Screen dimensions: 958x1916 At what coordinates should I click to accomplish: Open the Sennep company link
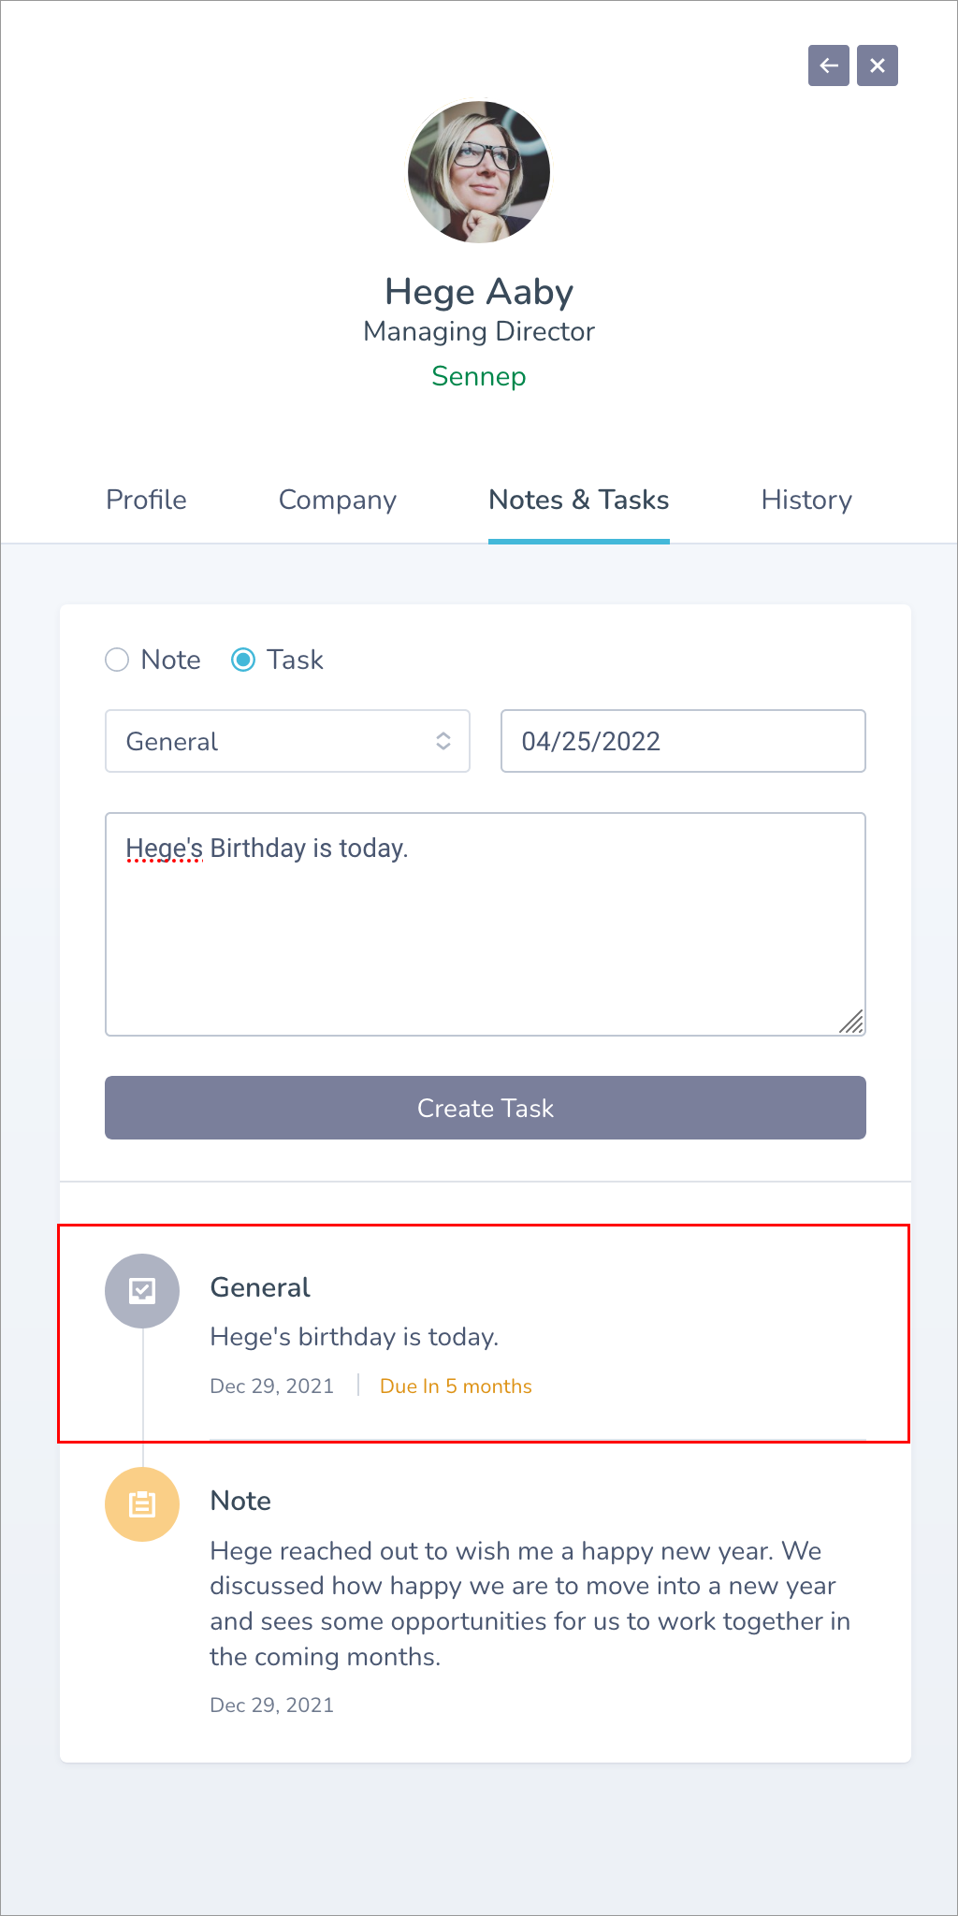pyautogui.click(x=479, y=376)
